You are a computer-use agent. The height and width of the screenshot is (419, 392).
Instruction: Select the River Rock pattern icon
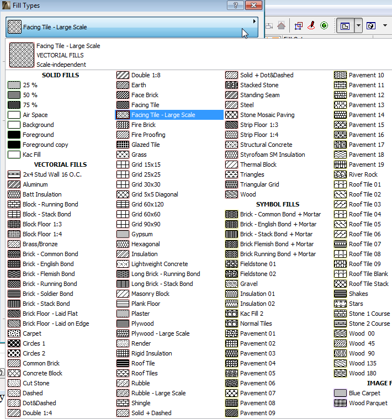coord(340,174)
